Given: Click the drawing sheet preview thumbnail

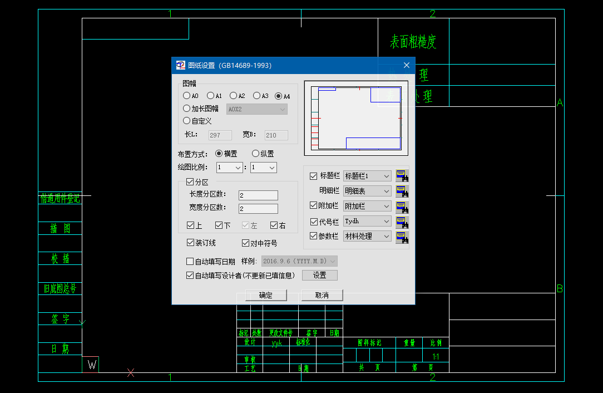Looking at the screenshot, I should pos(356,118).
